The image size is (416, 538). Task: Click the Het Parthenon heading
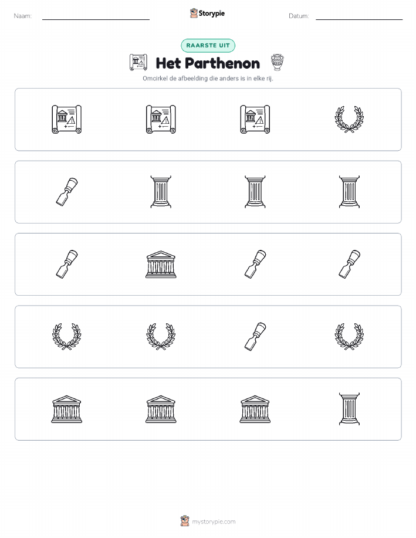click(x=208, y=63)
